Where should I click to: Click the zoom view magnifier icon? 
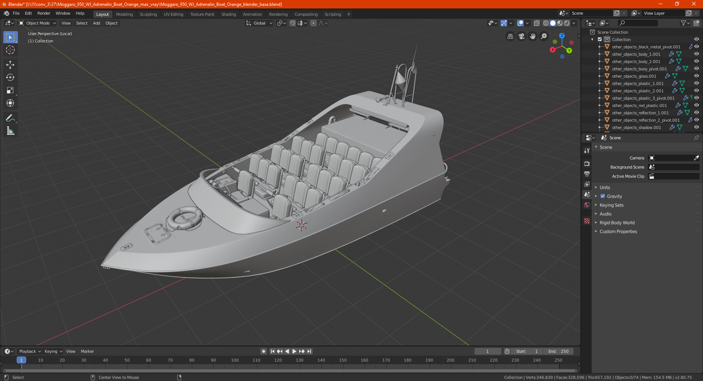(544, 36)
